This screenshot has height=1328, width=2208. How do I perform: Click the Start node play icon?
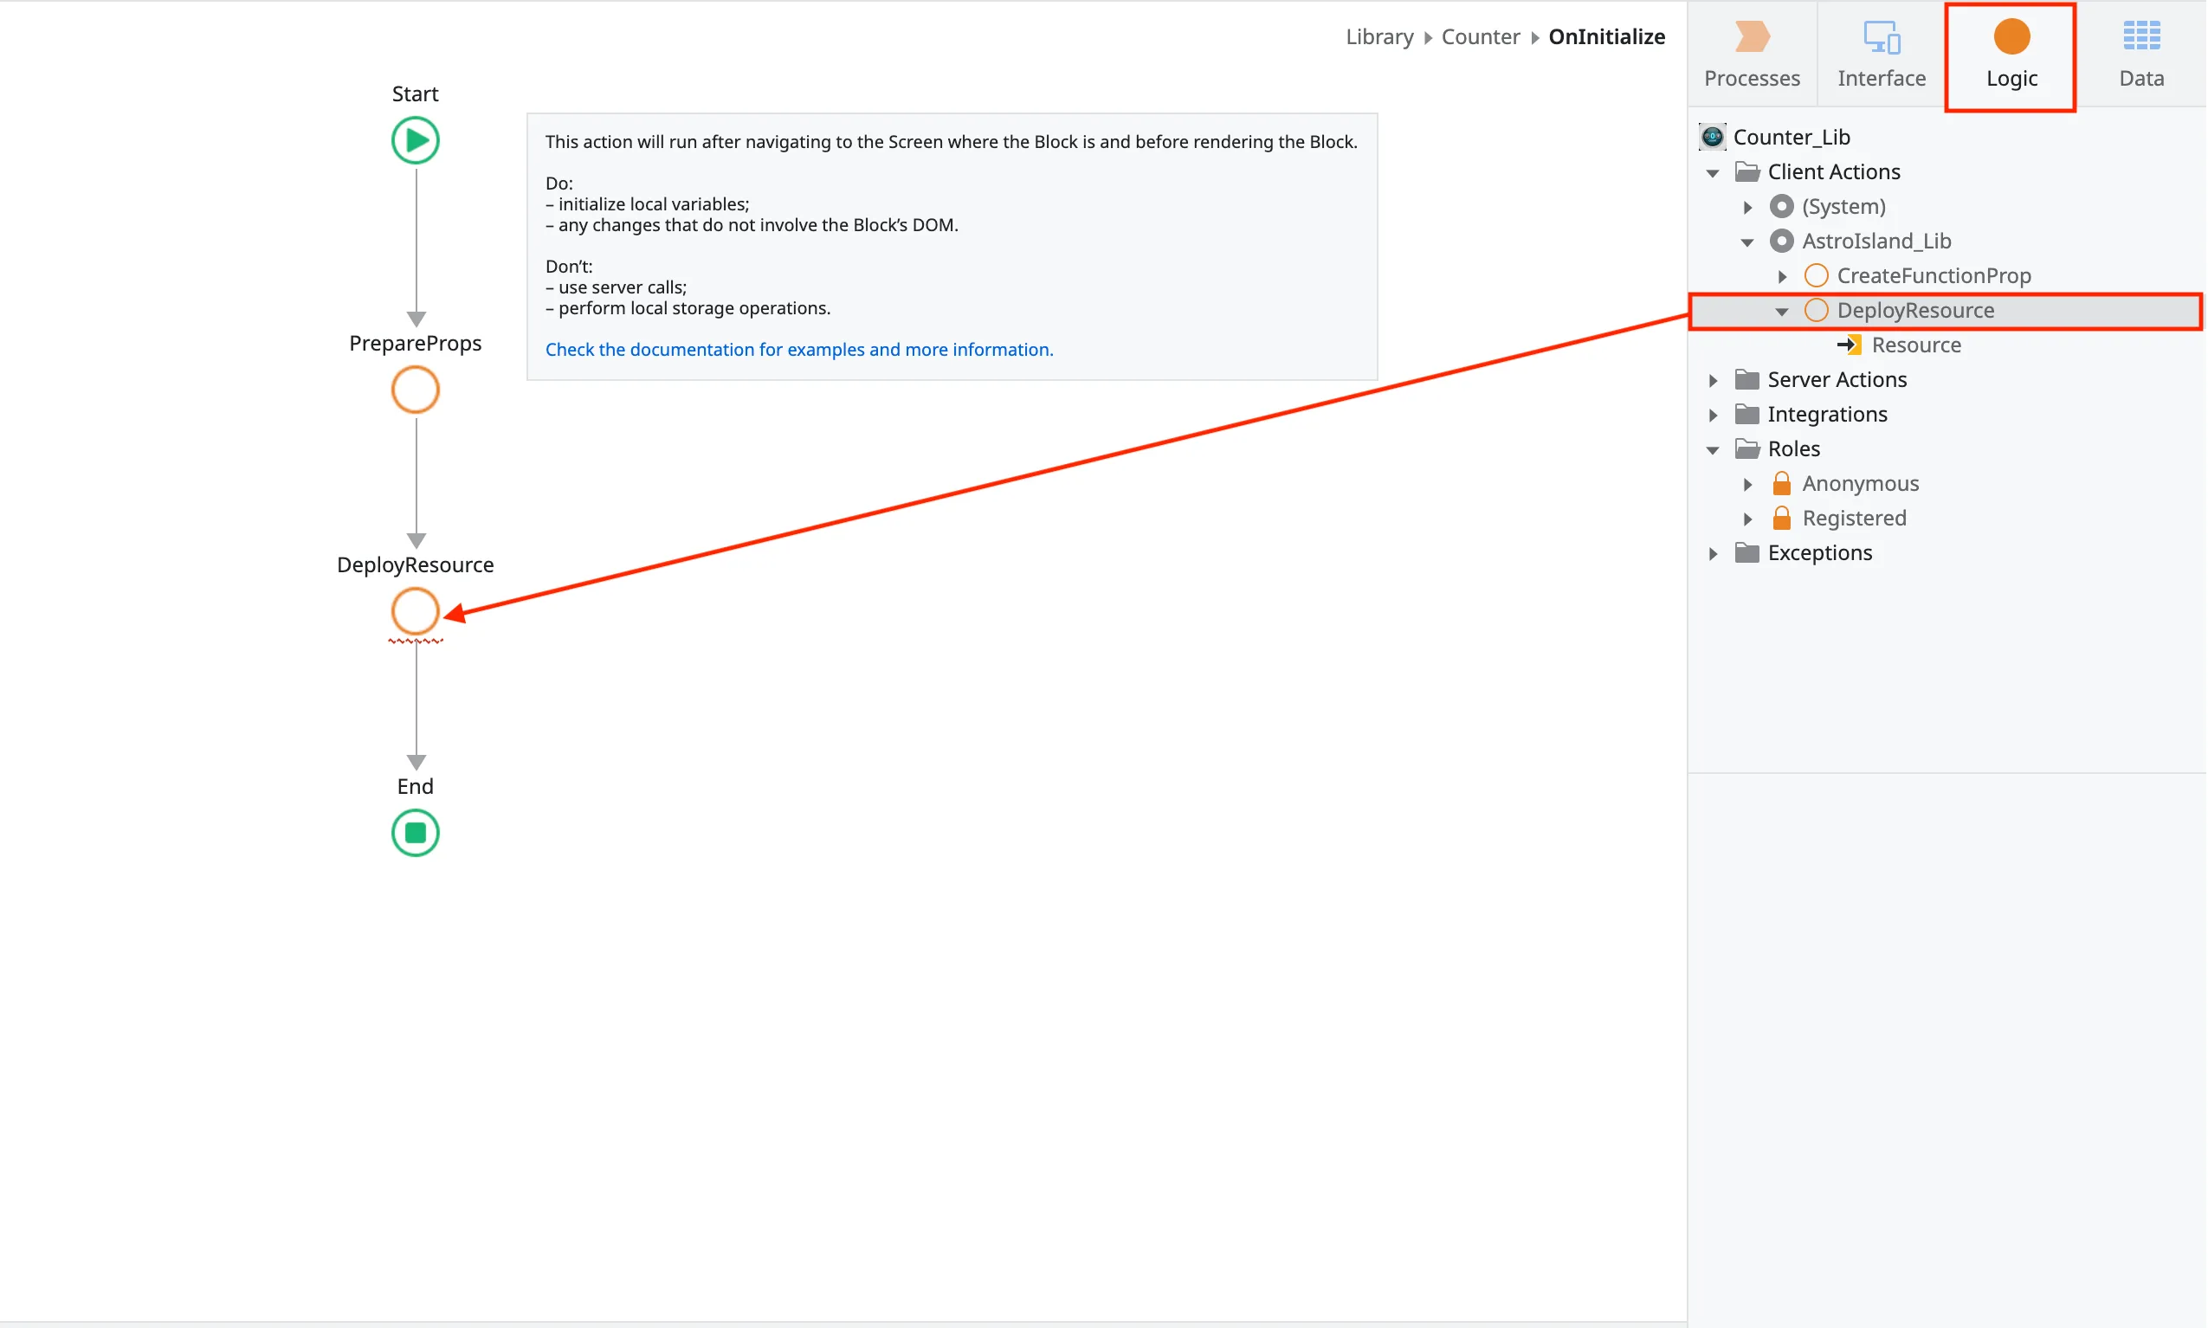pyautogui.click(x=415, y=139)
